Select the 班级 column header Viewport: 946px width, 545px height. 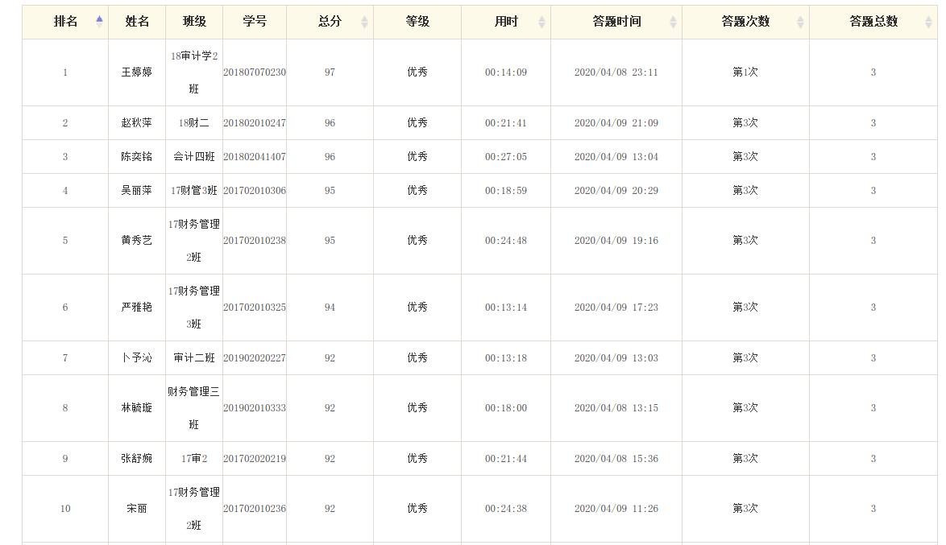[x=194, y=22]
